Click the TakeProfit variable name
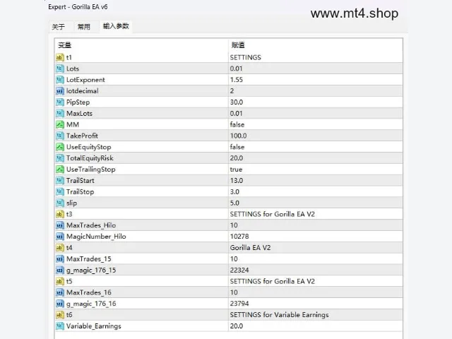 point(82,136)
